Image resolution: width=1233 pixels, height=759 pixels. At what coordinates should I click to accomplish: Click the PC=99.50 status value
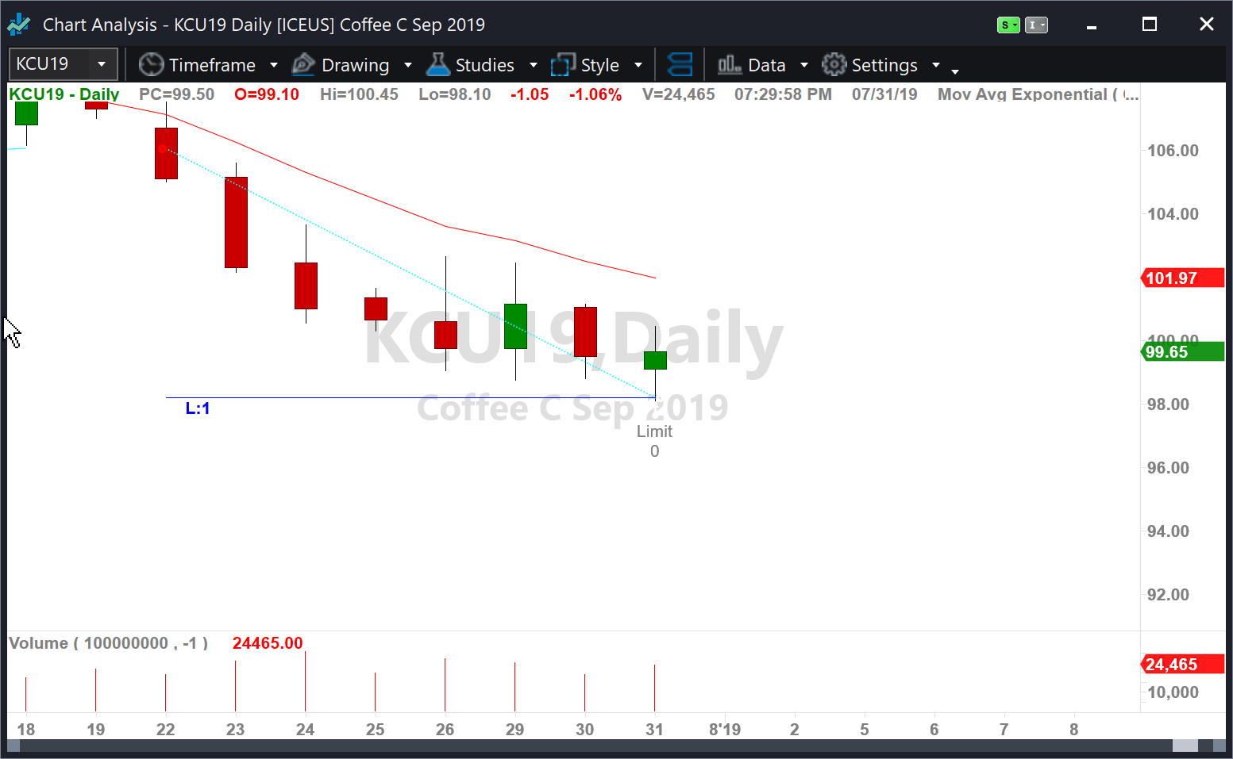pyautogui.click(x=176, y=94)
